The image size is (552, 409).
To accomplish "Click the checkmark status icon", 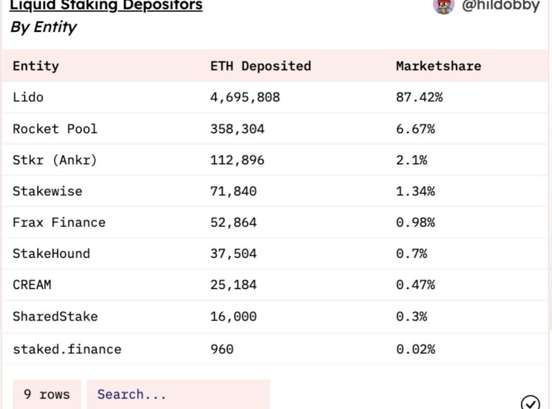I will coord(531,403).
